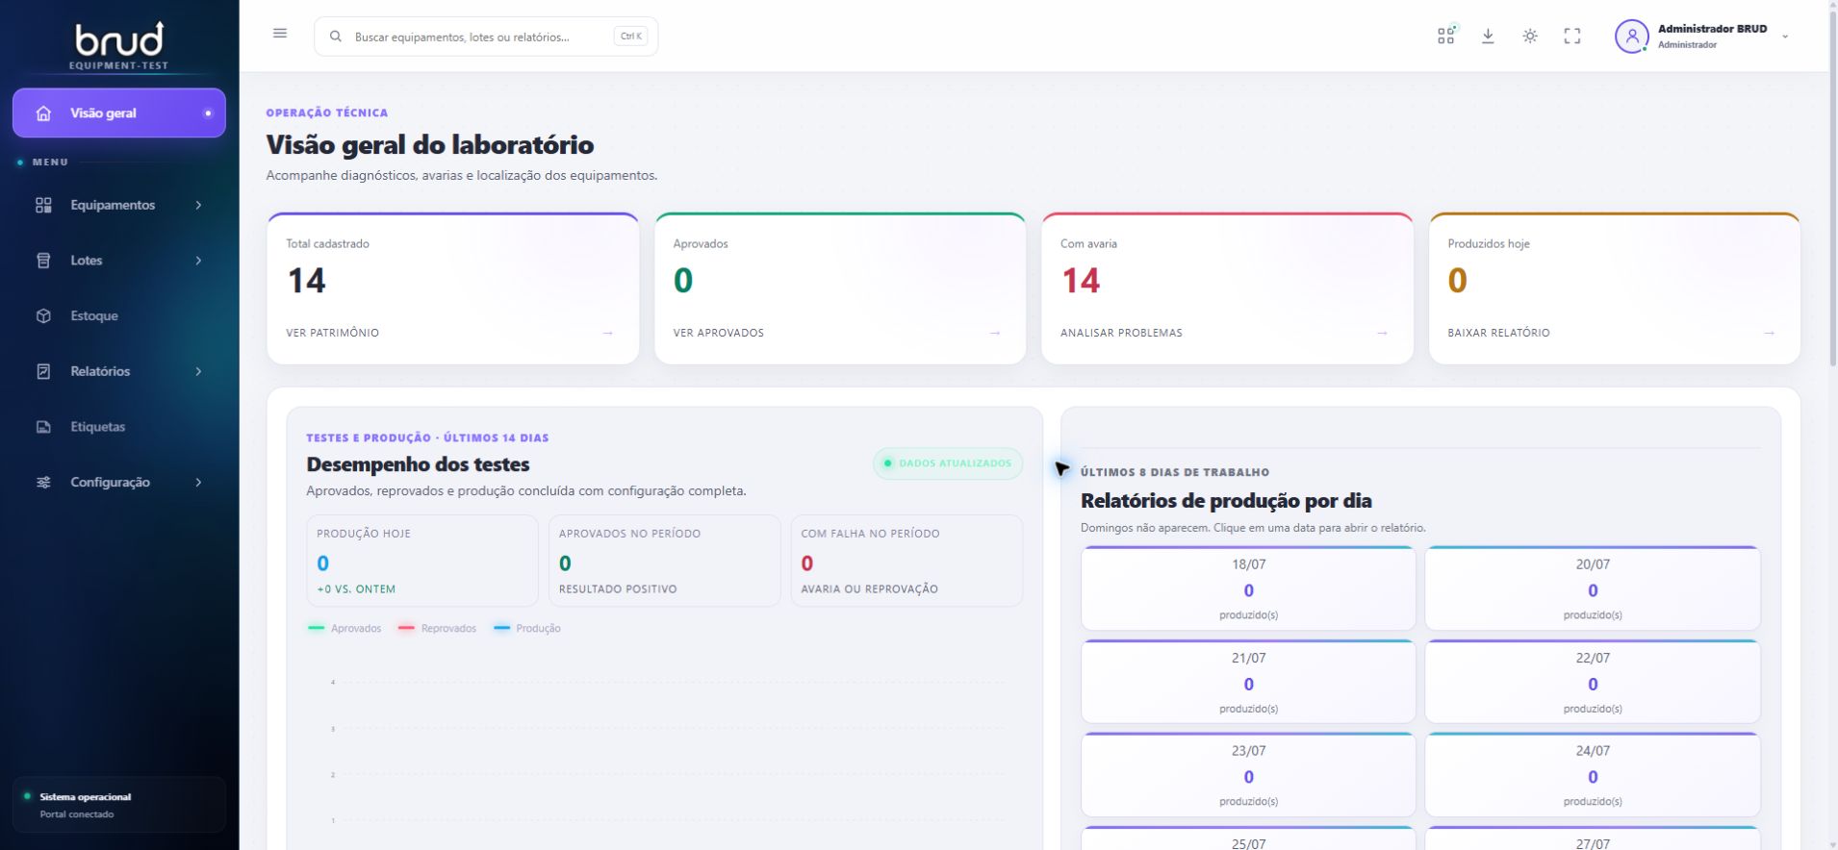Click Sistema operacional status panel

click(119, 805)
